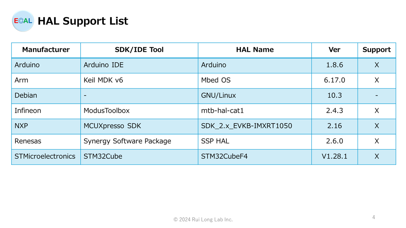Viewport: 406px width, 228px height.
Task: Click the ECAL logo icon
Action: point(23,21)
